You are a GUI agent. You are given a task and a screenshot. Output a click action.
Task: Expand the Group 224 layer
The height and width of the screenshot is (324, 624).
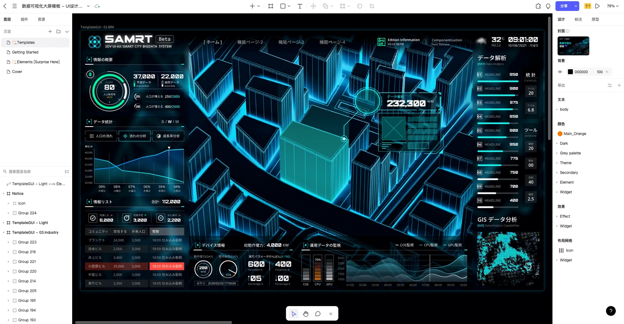point(9,213)
